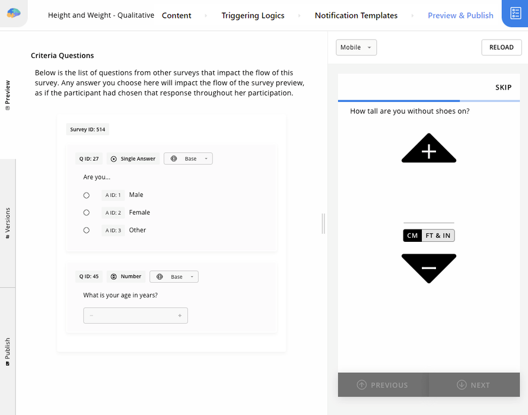Switch to the Triggering Logics tab

tap(253, 15)
